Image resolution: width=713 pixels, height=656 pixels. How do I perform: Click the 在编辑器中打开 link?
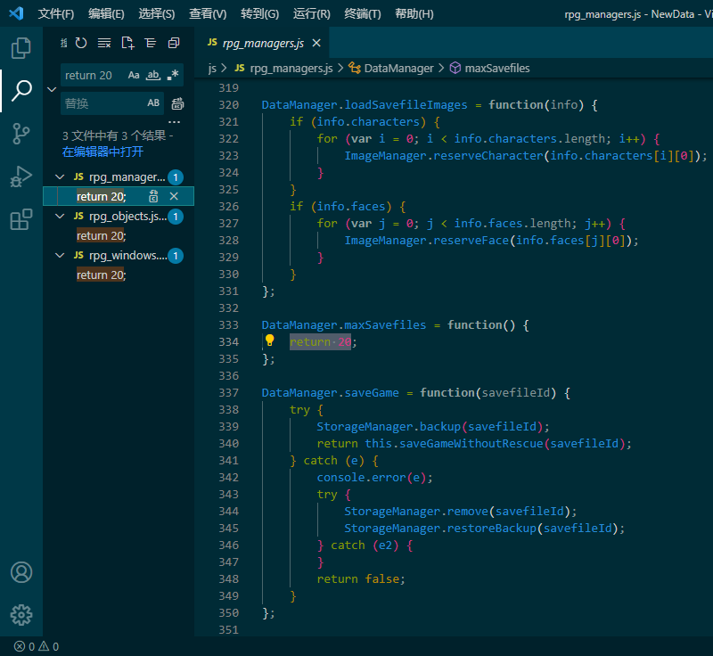tap(102, 152)
